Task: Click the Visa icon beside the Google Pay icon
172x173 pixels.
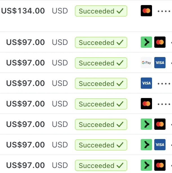Action: tap(160, 63)
